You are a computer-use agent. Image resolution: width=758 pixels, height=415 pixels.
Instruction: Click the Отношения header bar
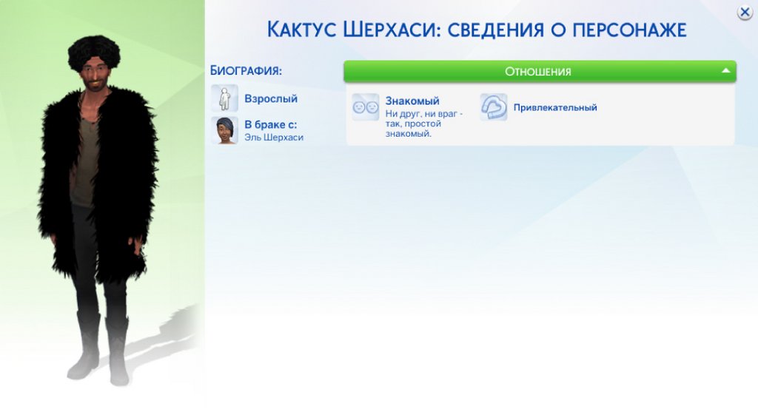coord(540,72)
